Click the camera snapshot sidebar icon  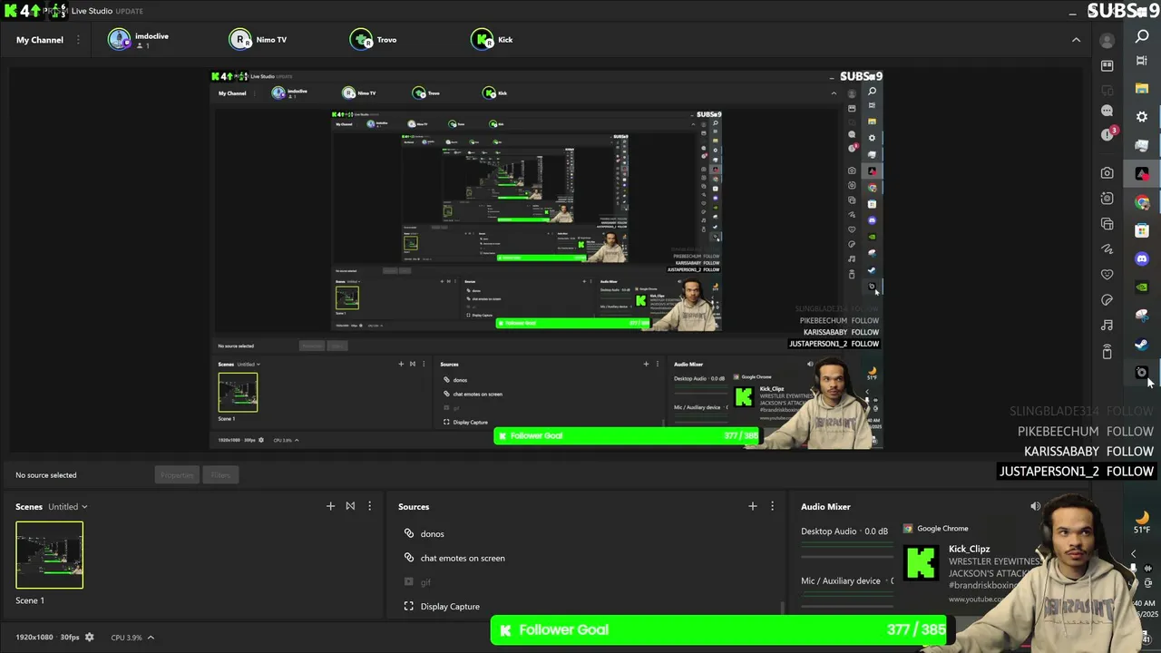[x=1107, y=172]
